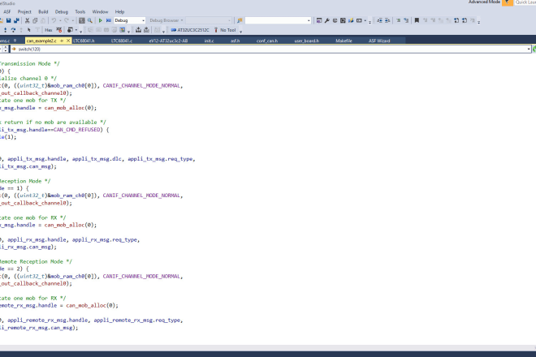The width and height of the screenshot is (536, 357).
Task: Increase the line indent
Action: 387,20
